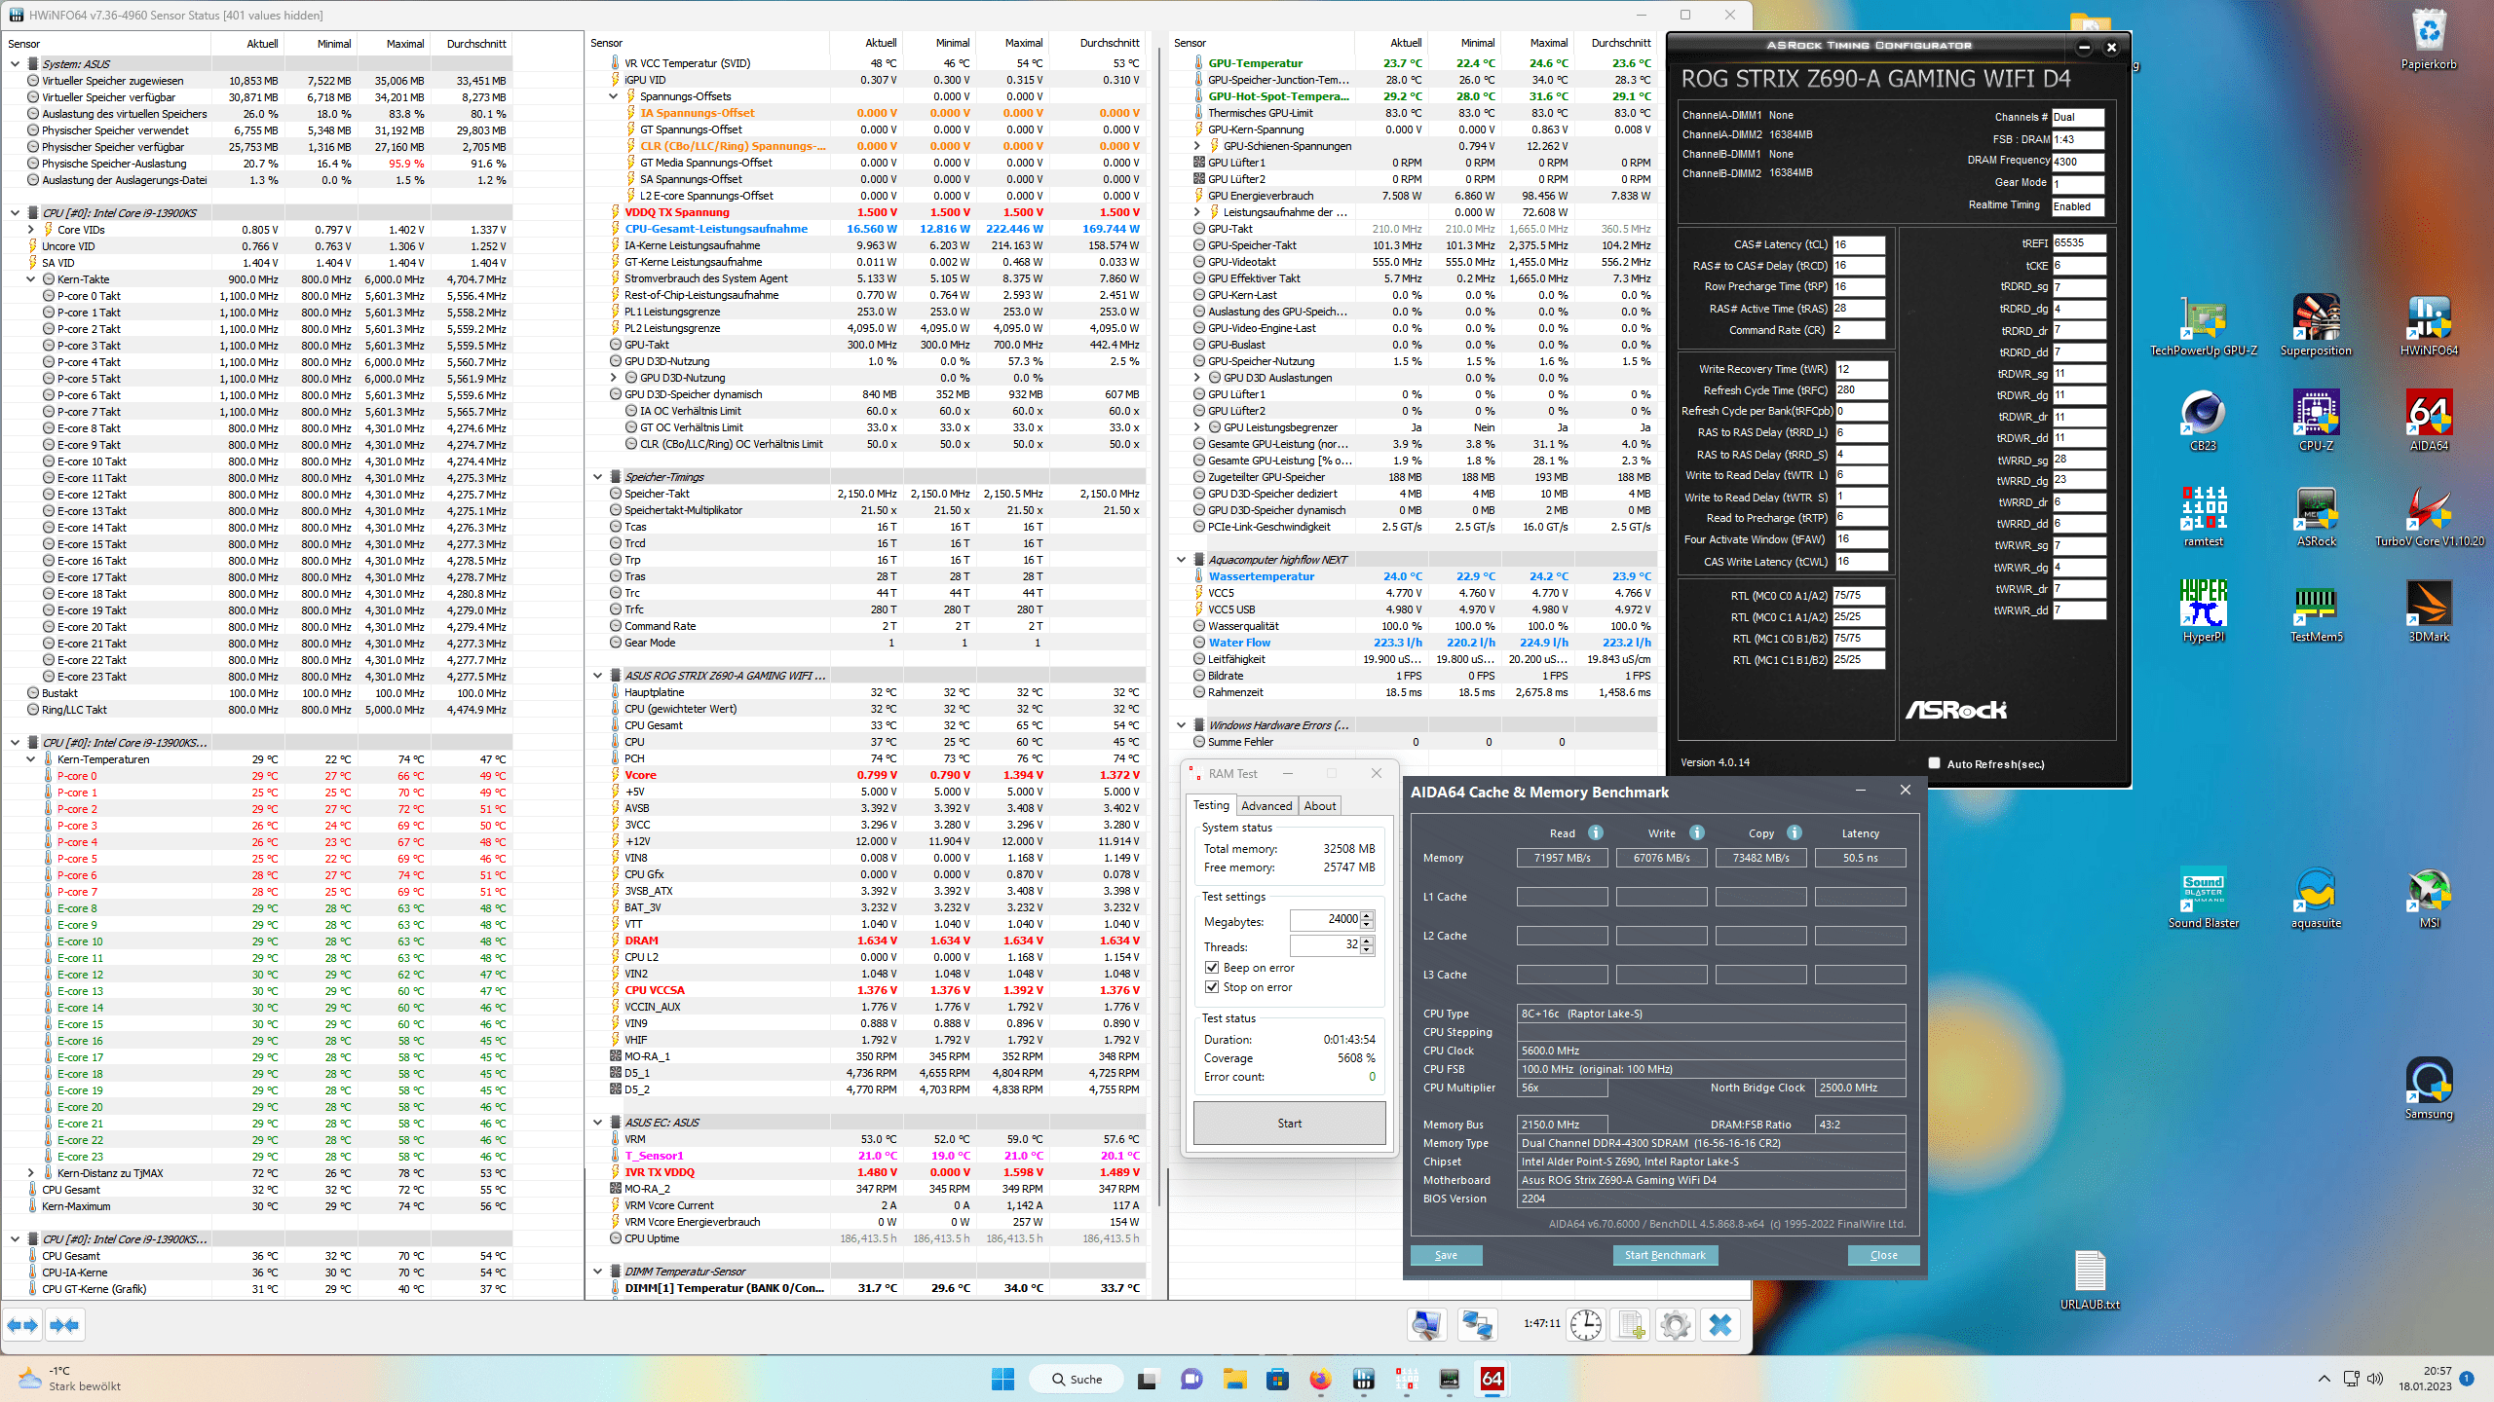
Task: Expand Kern-Distanz zu TjMAX node
Action: point(31,1173)
